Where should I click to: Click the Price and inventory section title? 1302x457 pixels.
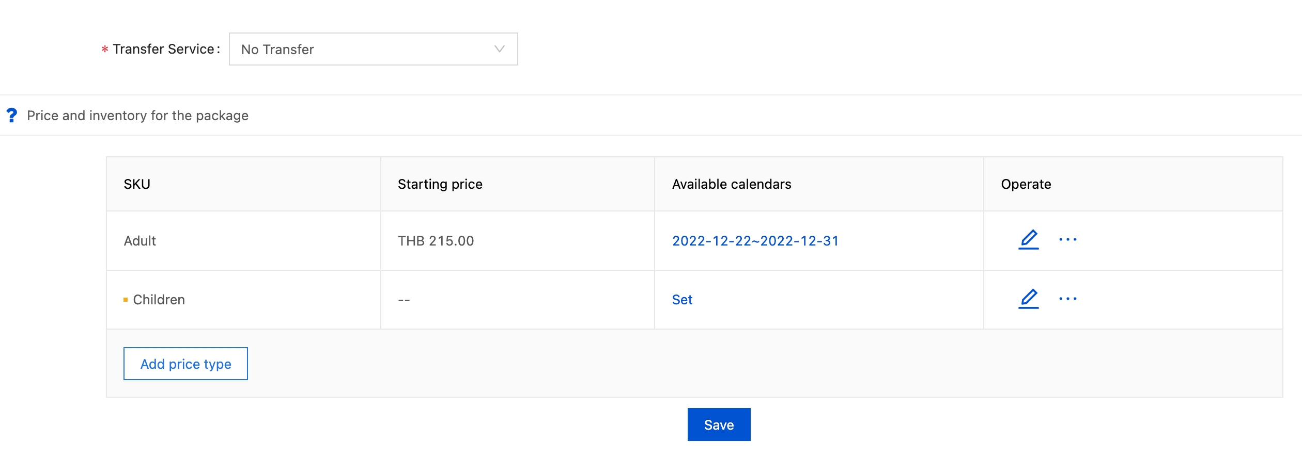(137, 116)
